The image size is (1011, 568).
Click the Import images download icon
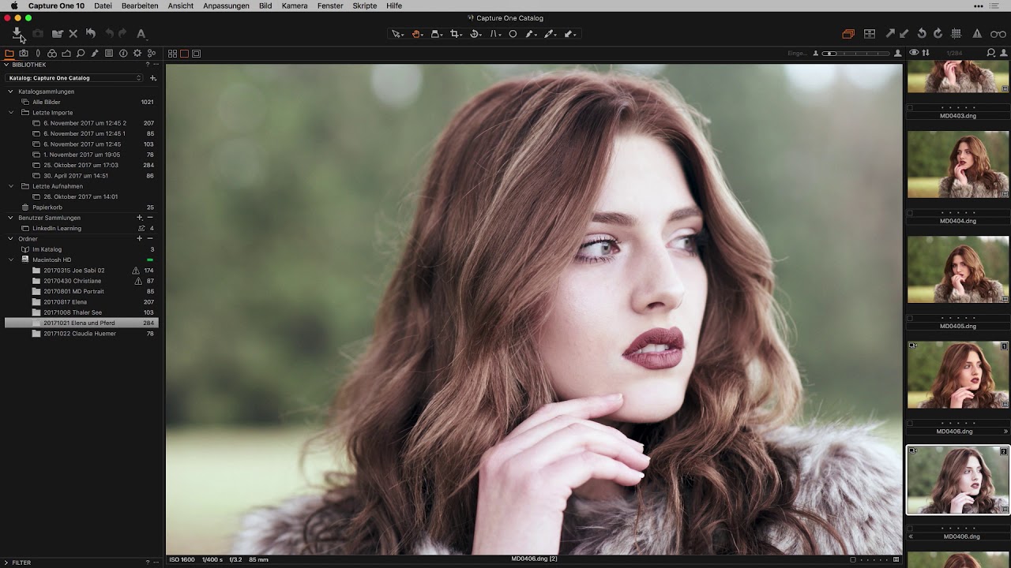[17, 33]
